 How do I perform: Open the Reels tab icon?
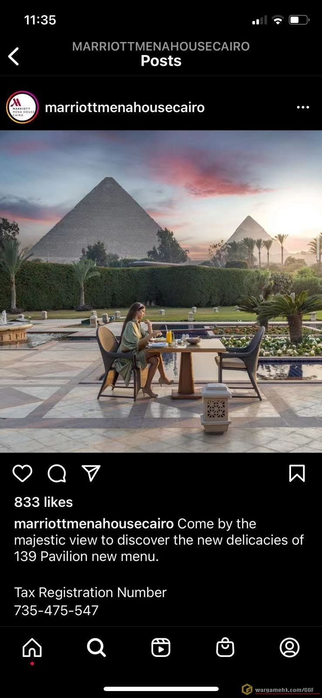161,648
